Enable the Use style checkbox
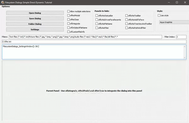The width and height of the screenshot is (189, 123). point(159,15)
